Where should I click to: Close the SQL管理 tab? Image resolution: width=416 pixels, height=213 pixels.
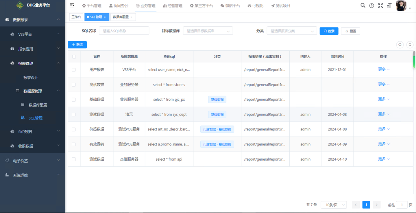[x=105, y=17]
